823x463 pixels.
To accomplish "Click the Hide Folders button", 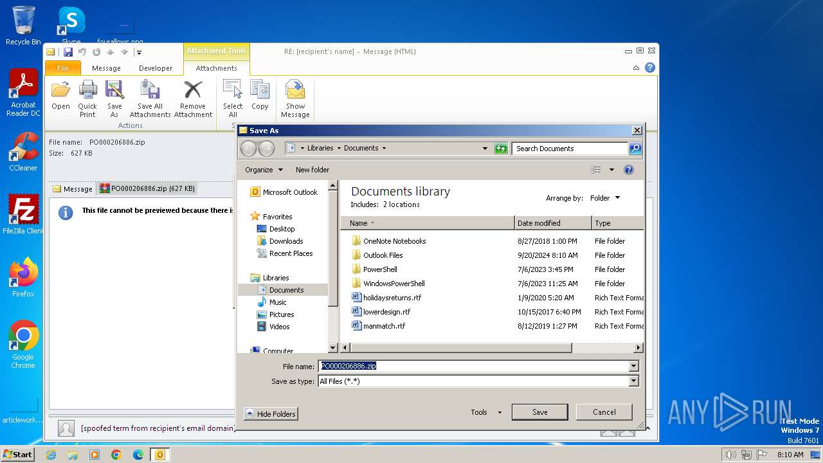I will [x=271, y=414].
